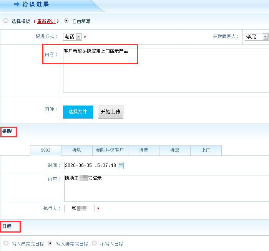
Task: Click the reminder 时间 input field
Action: point(91,165)
